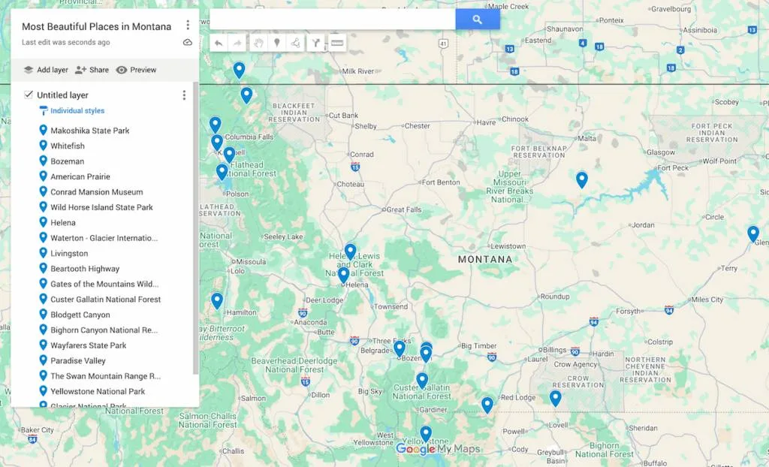
Task: Select the draw a line tool
Action: (x=296, y=43)
